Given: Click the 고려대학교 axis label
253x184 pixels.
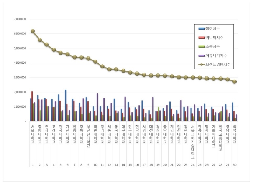Looking at the screenshot, I should [x=54, y=134].
